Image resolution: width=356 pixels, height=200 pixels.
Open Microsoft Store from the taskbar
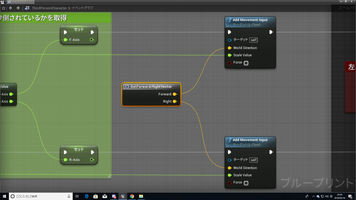point(96,197)
